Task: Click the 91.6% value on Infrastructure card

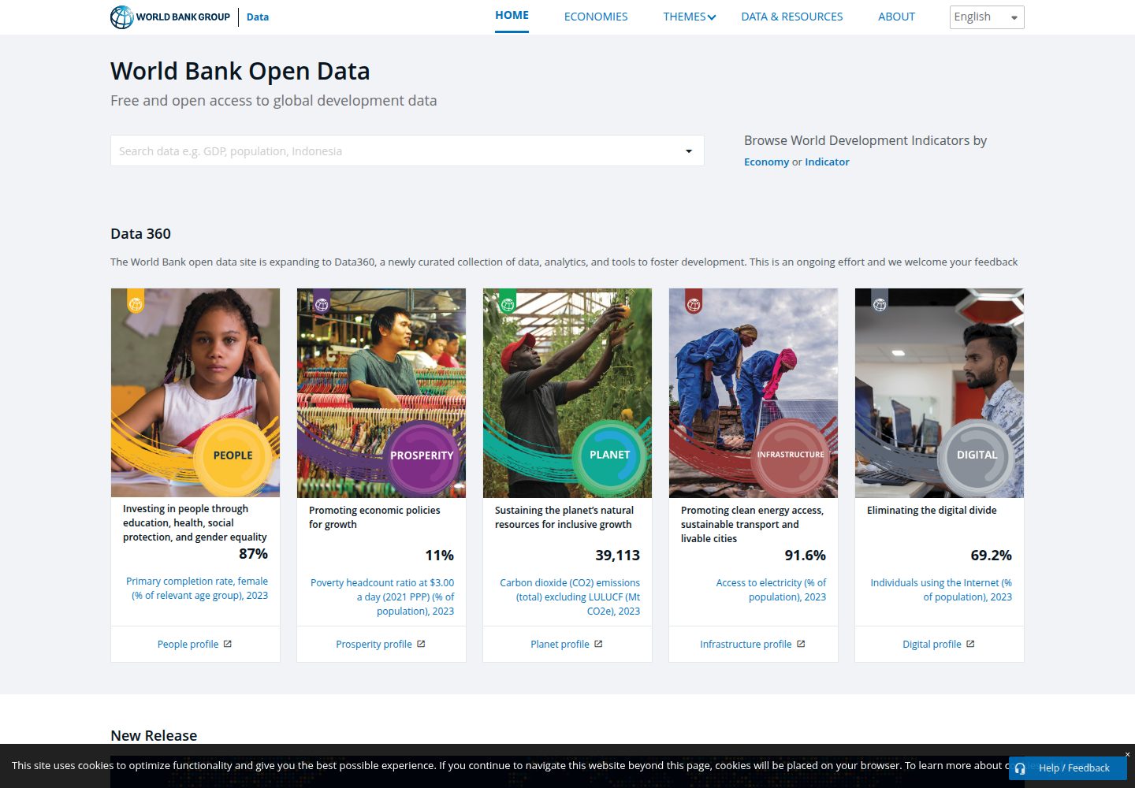Action: [x=805, y=556]
